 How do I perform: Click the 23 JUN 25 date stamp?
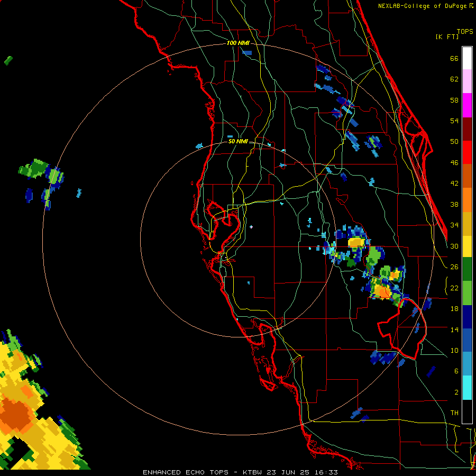tap(288, 472)
